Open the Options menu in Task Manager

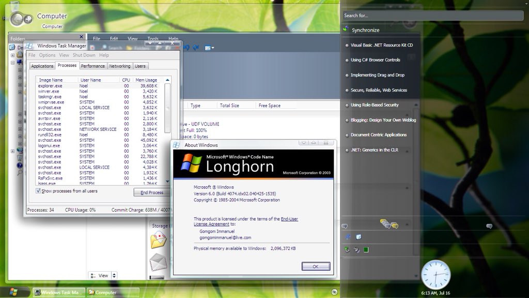47,55
